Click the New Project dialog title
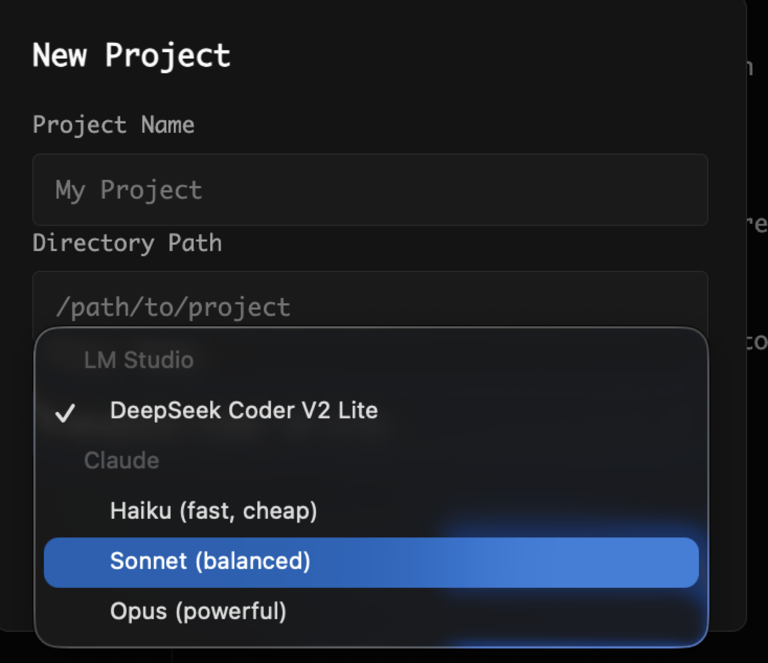The image size is (768, 663). (x=132, y=54)
